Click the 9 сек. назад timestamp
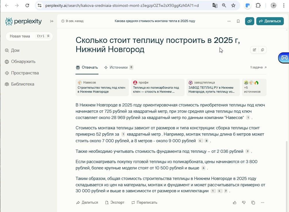Screen dimensions: 289x212 [72, 21]
